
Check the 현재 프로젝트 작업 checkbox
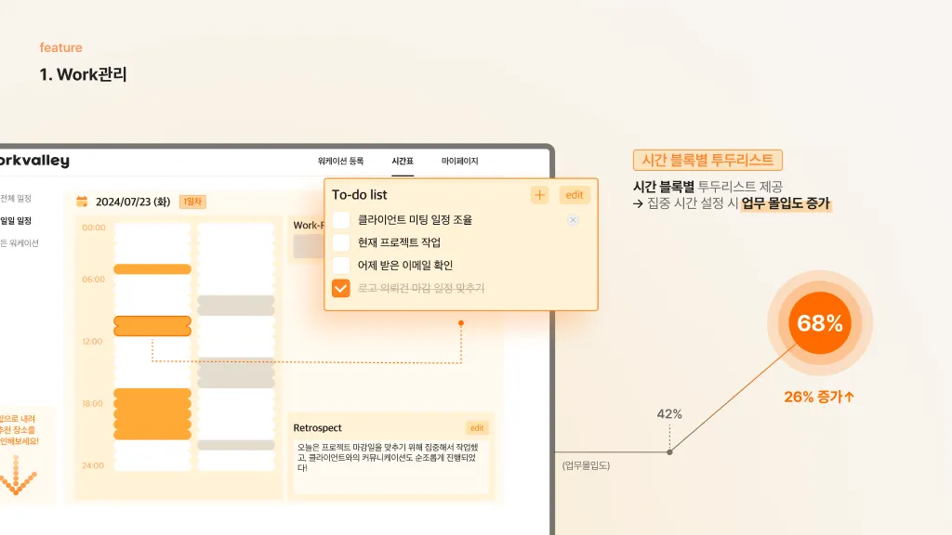coord(341,242)
